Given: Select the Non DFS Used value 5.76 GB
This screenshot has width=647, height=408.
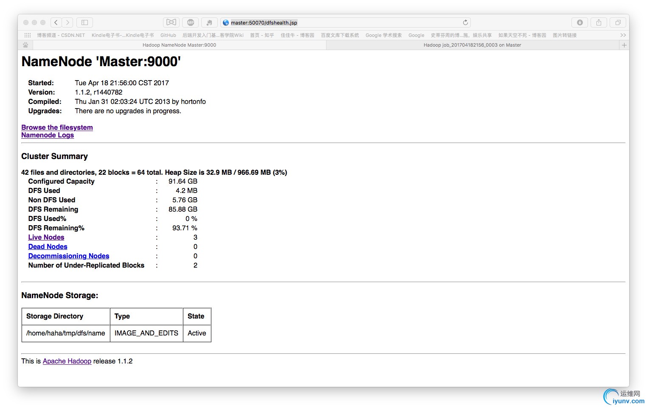Looking at the screenshot, I should (x=185, y=200).
